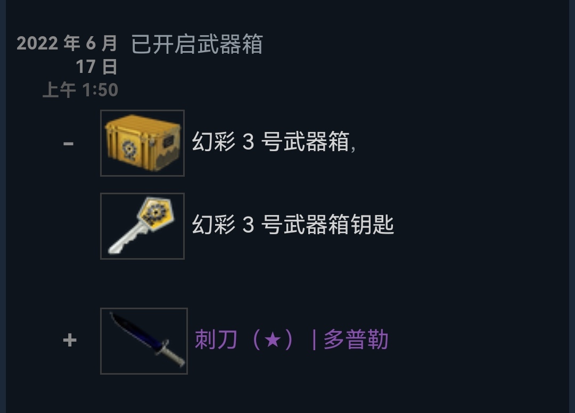Click the 已开启武器箱 event heading

tap(197, 44)
